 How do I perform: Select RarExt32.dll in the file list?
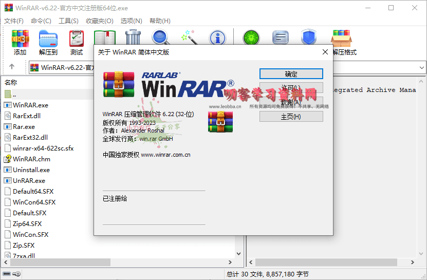(x=30, y=138)
